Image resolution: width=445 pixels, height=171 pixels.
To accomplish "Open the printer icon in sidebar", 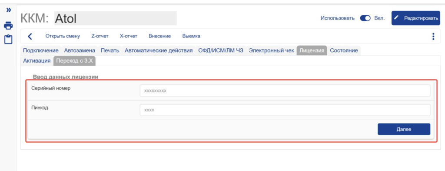I will 8,26.
